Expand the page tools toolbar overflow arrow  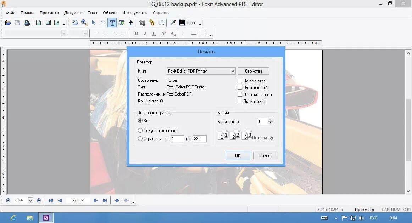(x=64, y=25)
